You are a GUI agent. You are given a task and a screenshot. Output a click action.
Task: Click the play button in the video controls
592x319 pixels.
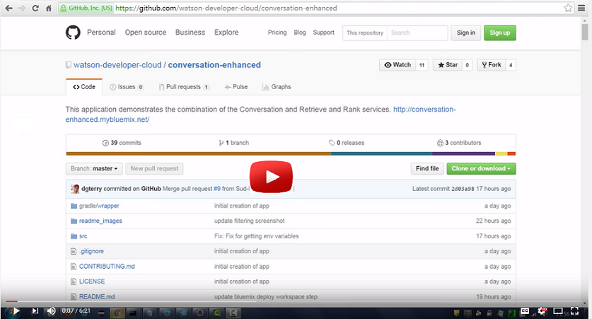click(16, 311)
